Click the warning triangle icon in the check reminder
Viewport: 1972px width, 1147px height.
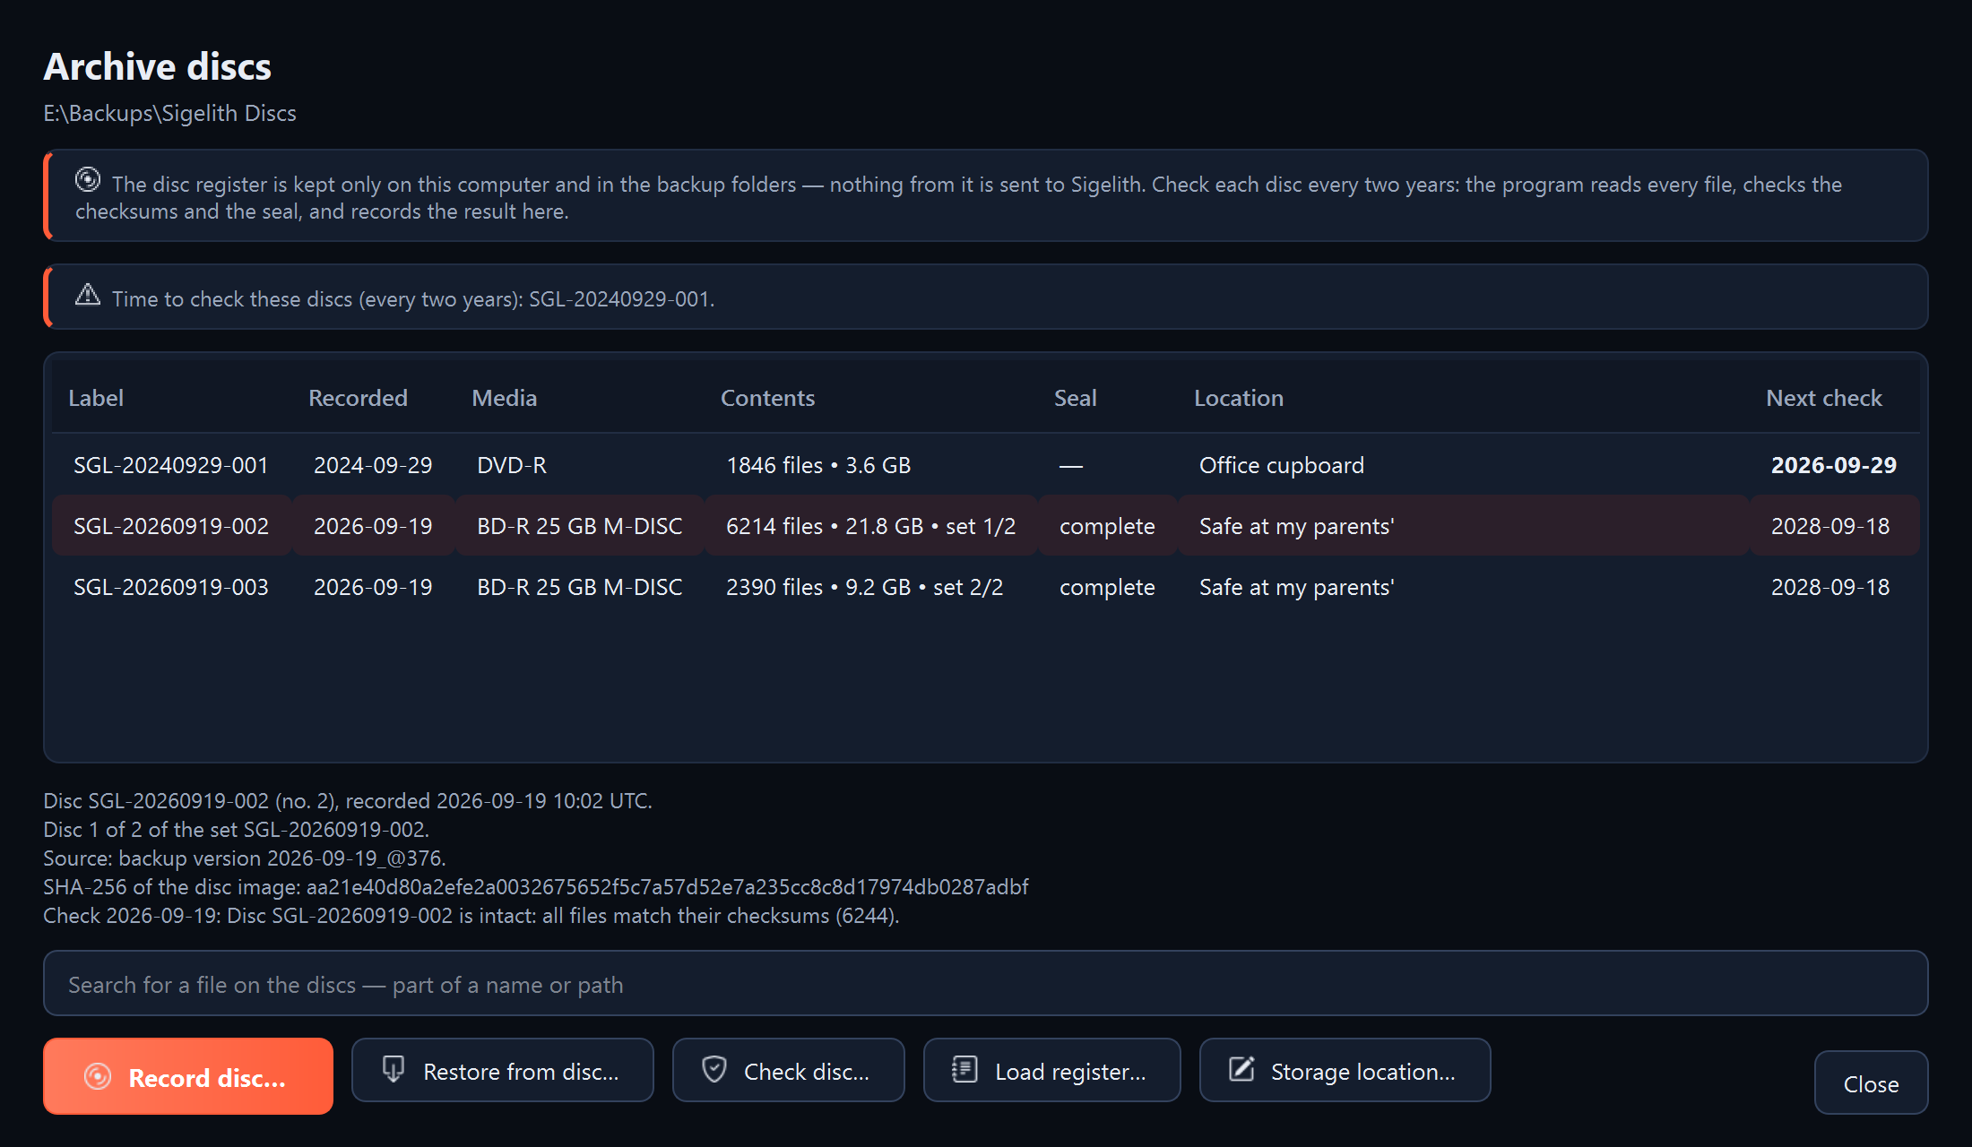[x=88, y=295]
